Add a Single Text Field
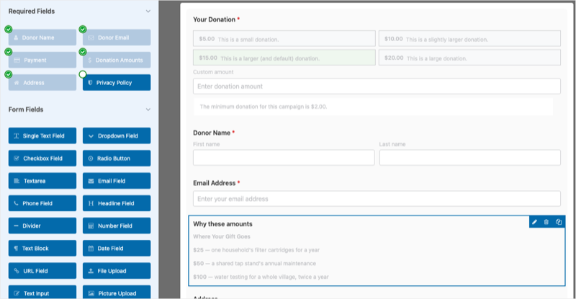The height and width of the screenshot is (299, 576). (42, 135)
